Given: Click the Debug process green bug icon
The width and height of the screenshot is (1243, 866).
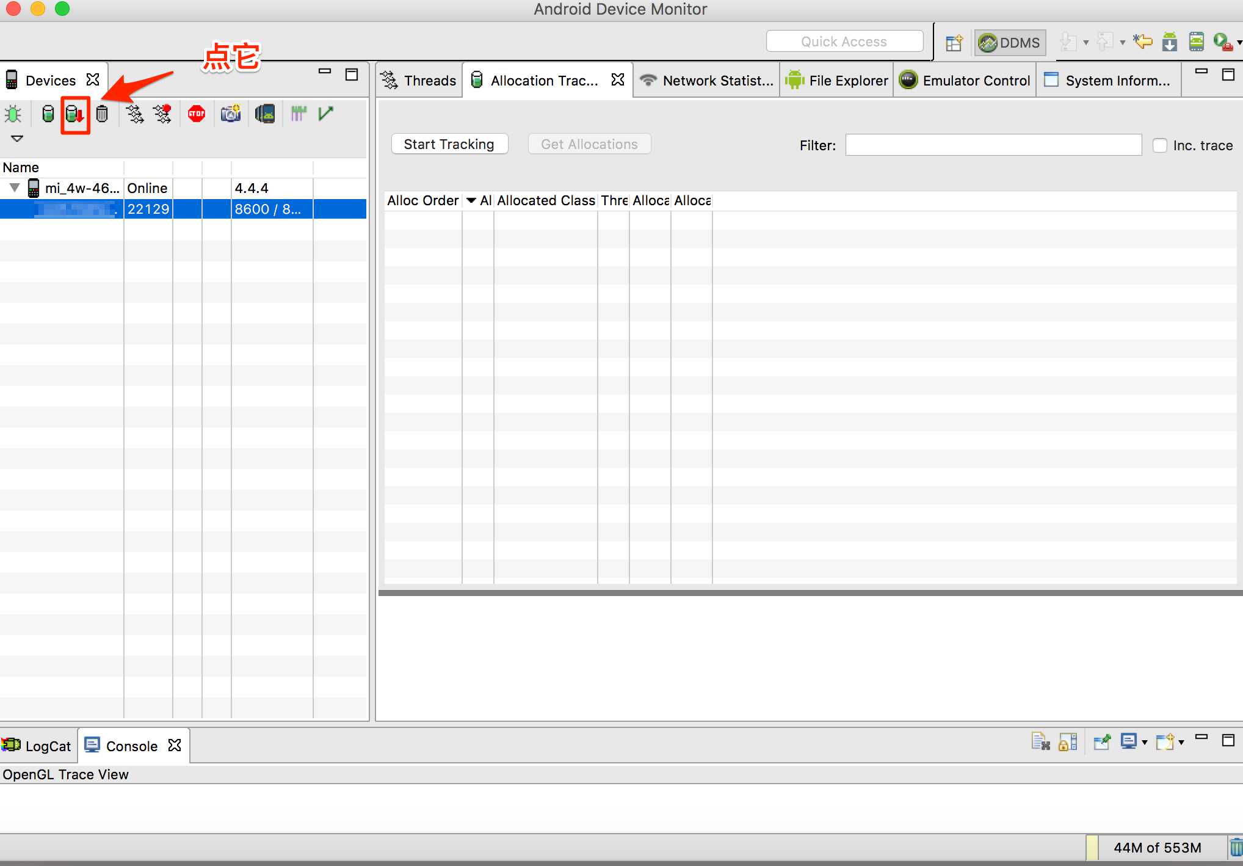Looking at the screenshot, I should (x=13, y=114).
